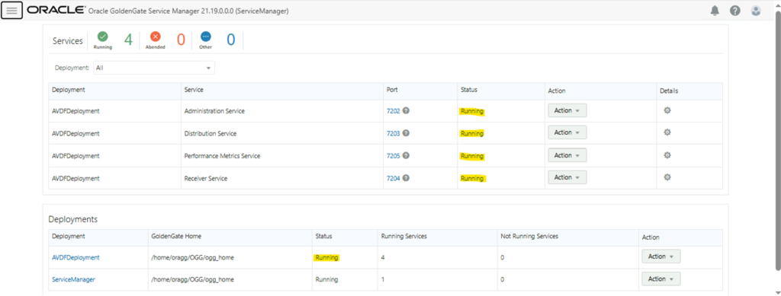Click Running status of Receiver Service
Screen dimensions: 781x296
click(x=471, y=178)
